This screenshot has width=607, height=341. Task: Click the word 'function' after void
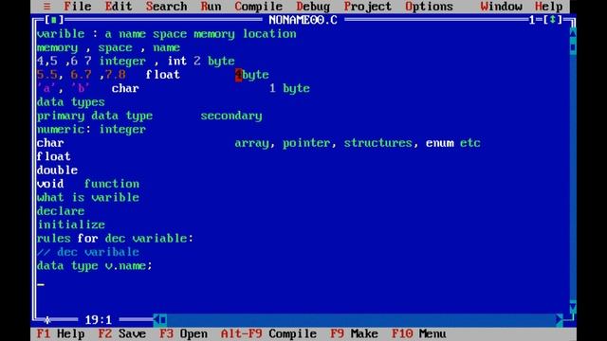click(x=112, y=184)
